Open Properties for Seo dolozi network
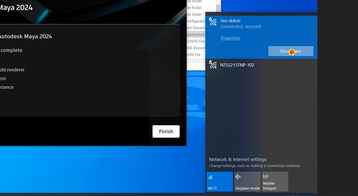The image size is (358, 196). 231,38
